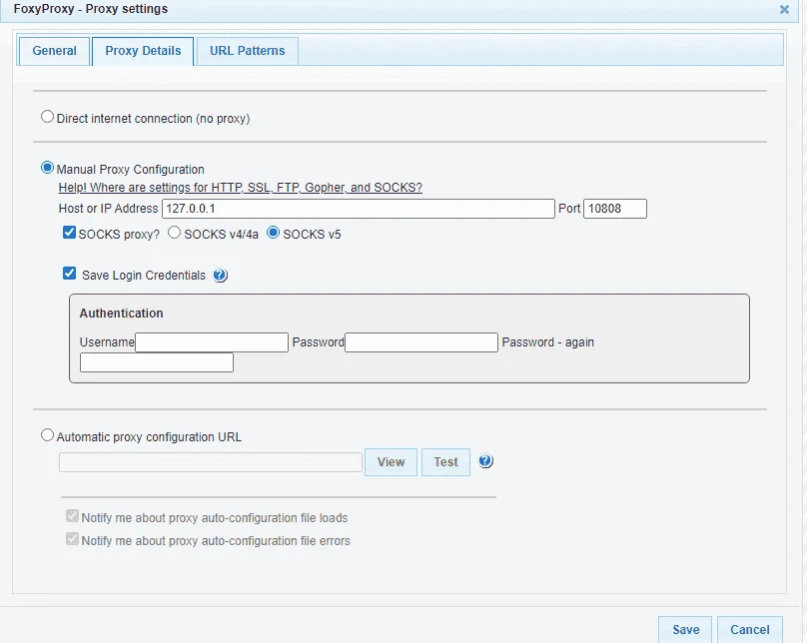Focus the Host or IP Address field
The width and height of the screenshot is (807, 643).
(x=359, y=209)
